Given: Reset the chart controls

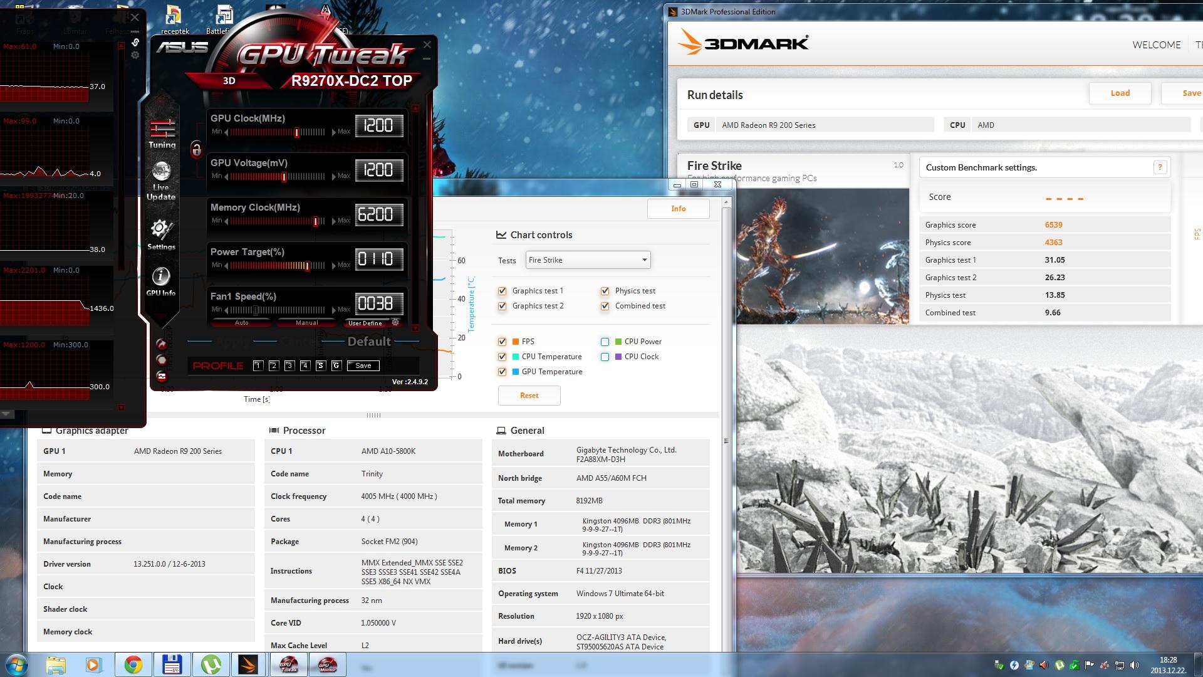Looking at the screenshot, I should (x=529, y=396).
